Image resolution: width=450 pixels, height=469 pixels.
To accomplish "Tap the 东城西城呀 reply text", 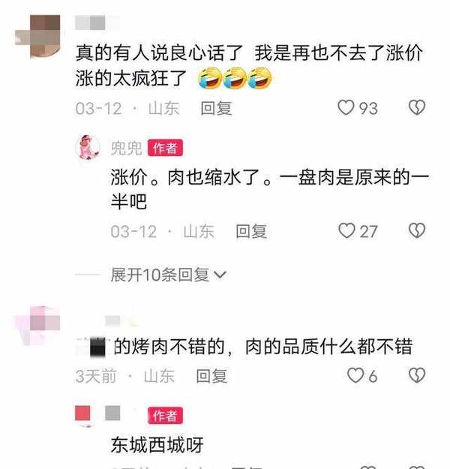I will coord(157,445).
